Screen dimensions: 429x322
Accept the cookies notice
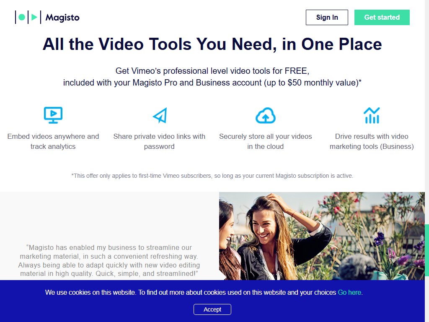click(212, 309)
